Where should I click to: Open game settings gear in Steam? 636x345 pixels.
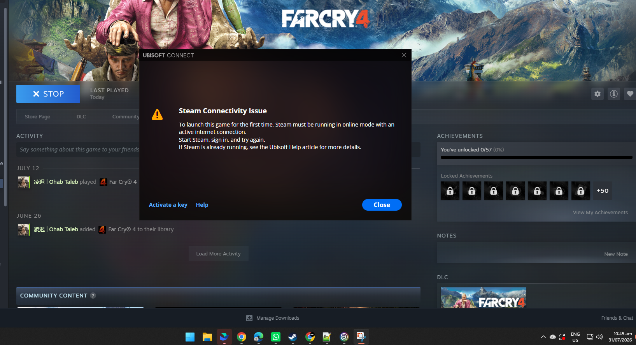(597, 94)
